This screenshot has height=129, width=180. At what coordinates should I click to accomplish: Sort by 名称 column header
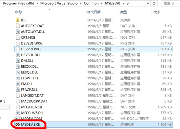click(x=19, y=12)
